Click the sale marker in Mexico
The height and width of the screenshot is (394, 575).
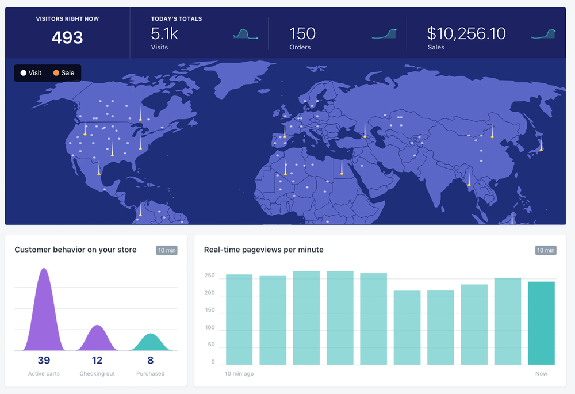point(99,173)
